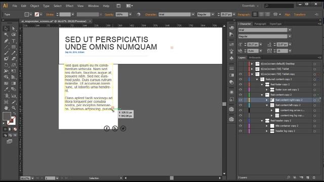Click the Change Screen Mode icon
The width and height of the screenshot is (324, 182).
(9, 142)
